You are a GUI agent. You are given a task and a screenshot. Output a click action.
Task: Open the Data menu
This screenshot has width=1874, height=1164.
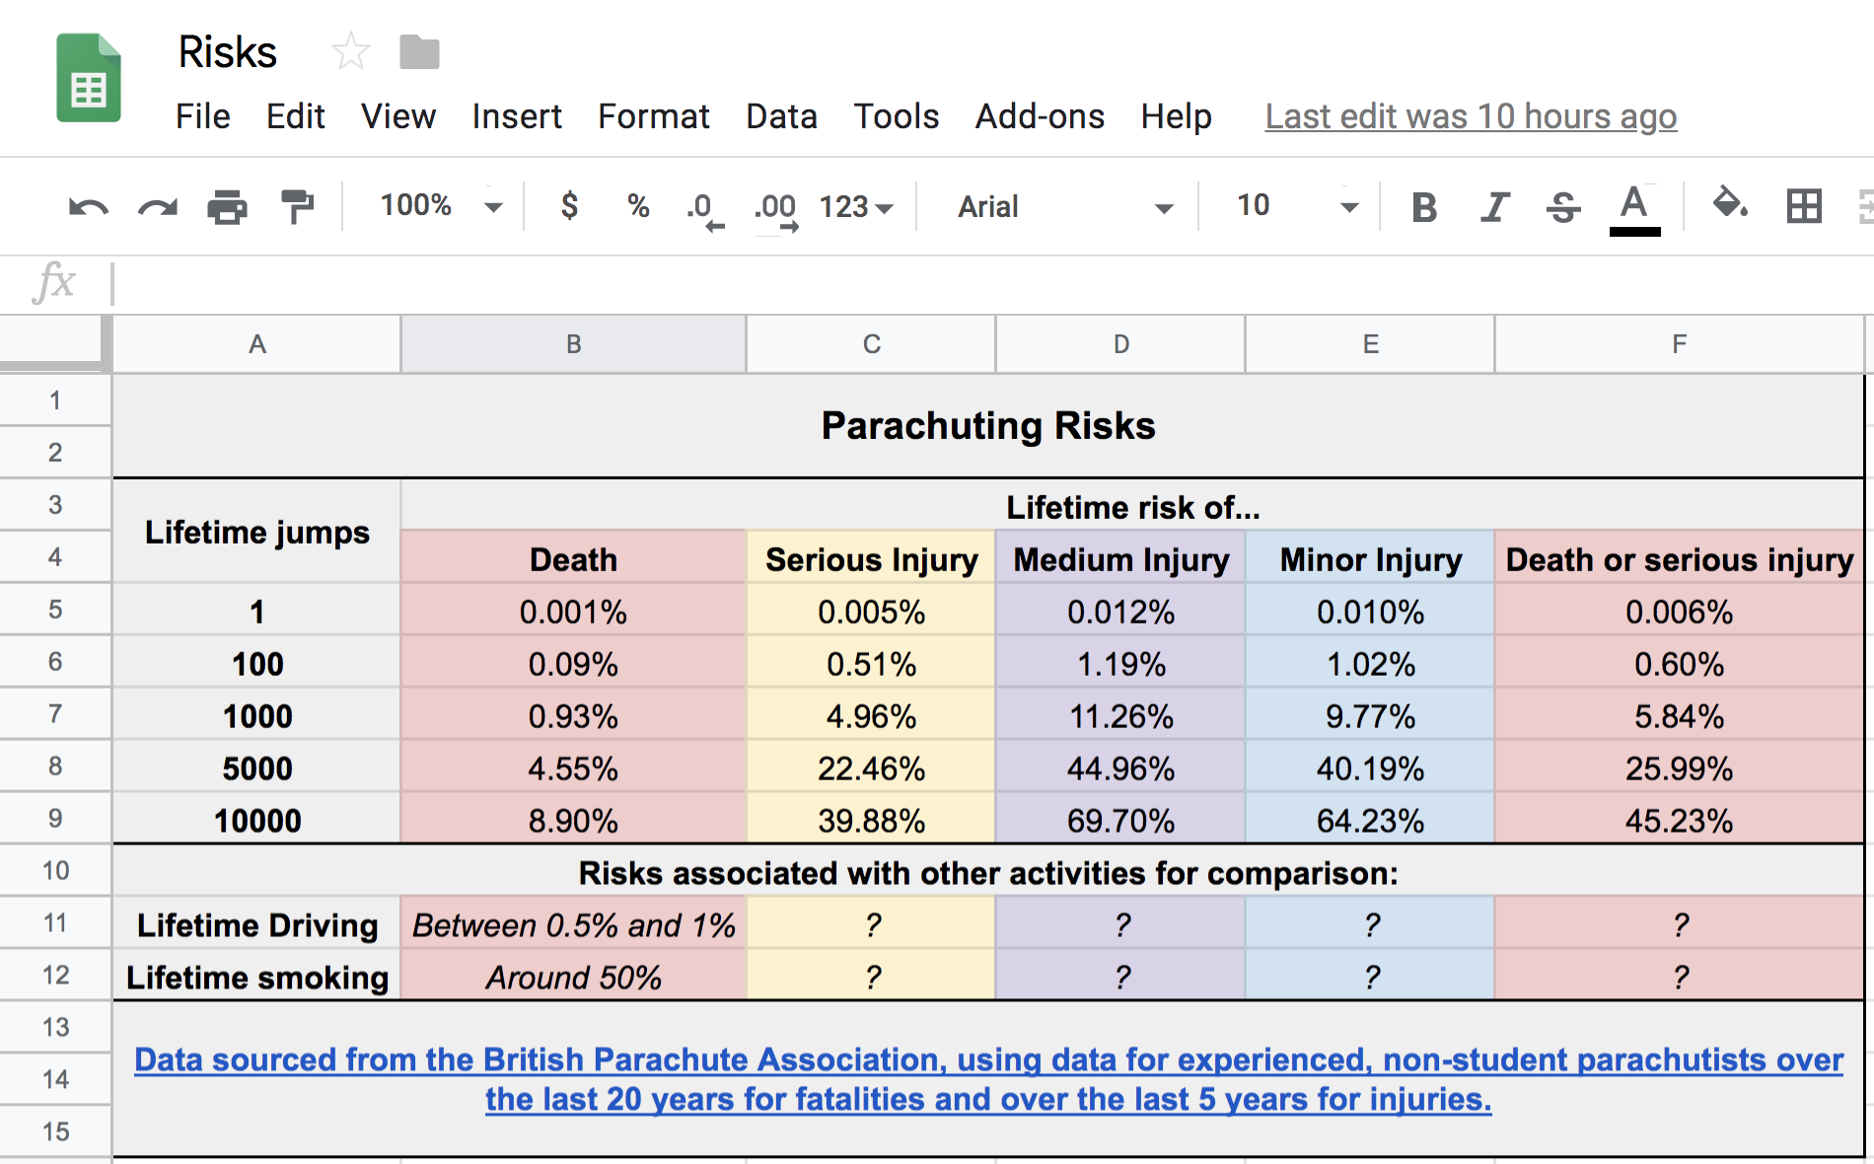[x=780, y=115]
